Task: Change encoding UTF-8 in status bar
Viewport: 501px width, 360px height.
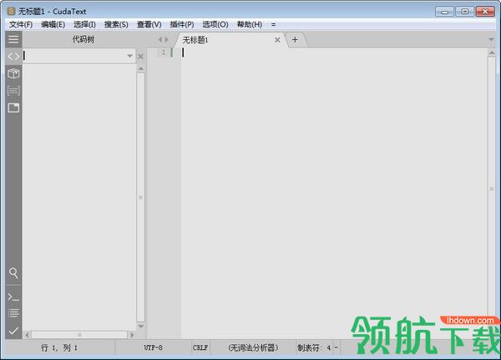Action: click(153, 347)
